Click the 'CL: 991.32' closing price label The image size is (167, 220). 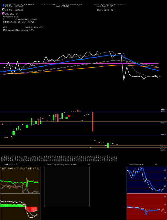tap(62, 6)
